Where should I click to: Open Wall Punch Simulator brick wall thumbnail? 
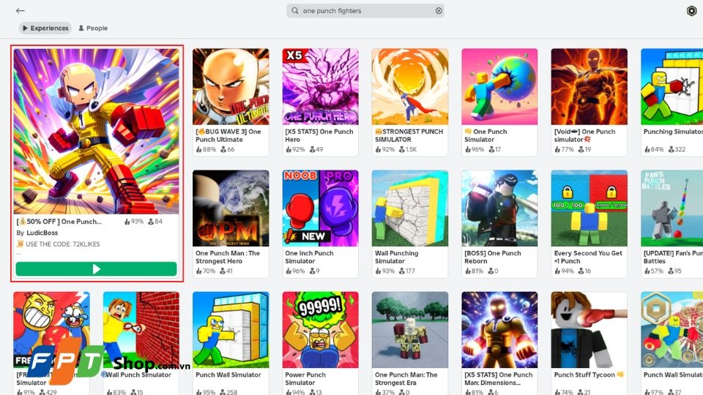point(141,330)
